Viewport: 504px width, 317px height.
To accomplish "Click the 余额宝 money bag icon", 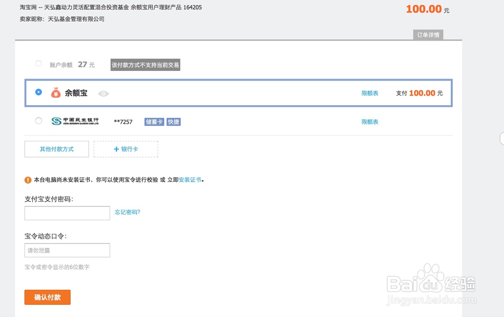I will [x=56, y=93].
